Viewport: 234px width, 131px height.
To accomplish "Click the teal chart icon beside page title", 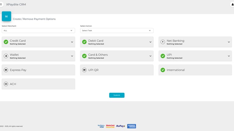I will [6, 16].
